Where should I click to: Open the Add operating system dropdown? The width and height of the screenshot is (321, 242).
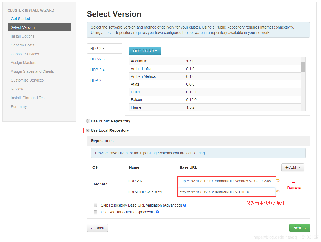click(293, 167)
